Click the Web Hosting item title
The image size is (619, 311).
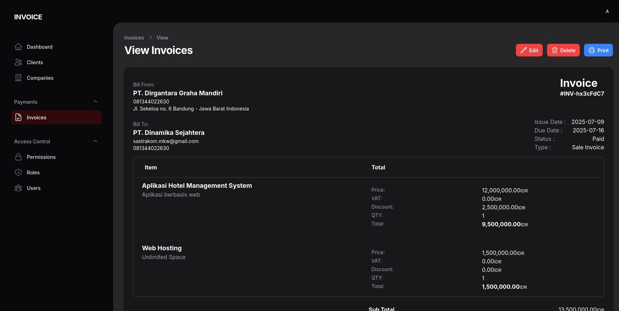click(162, 248)
